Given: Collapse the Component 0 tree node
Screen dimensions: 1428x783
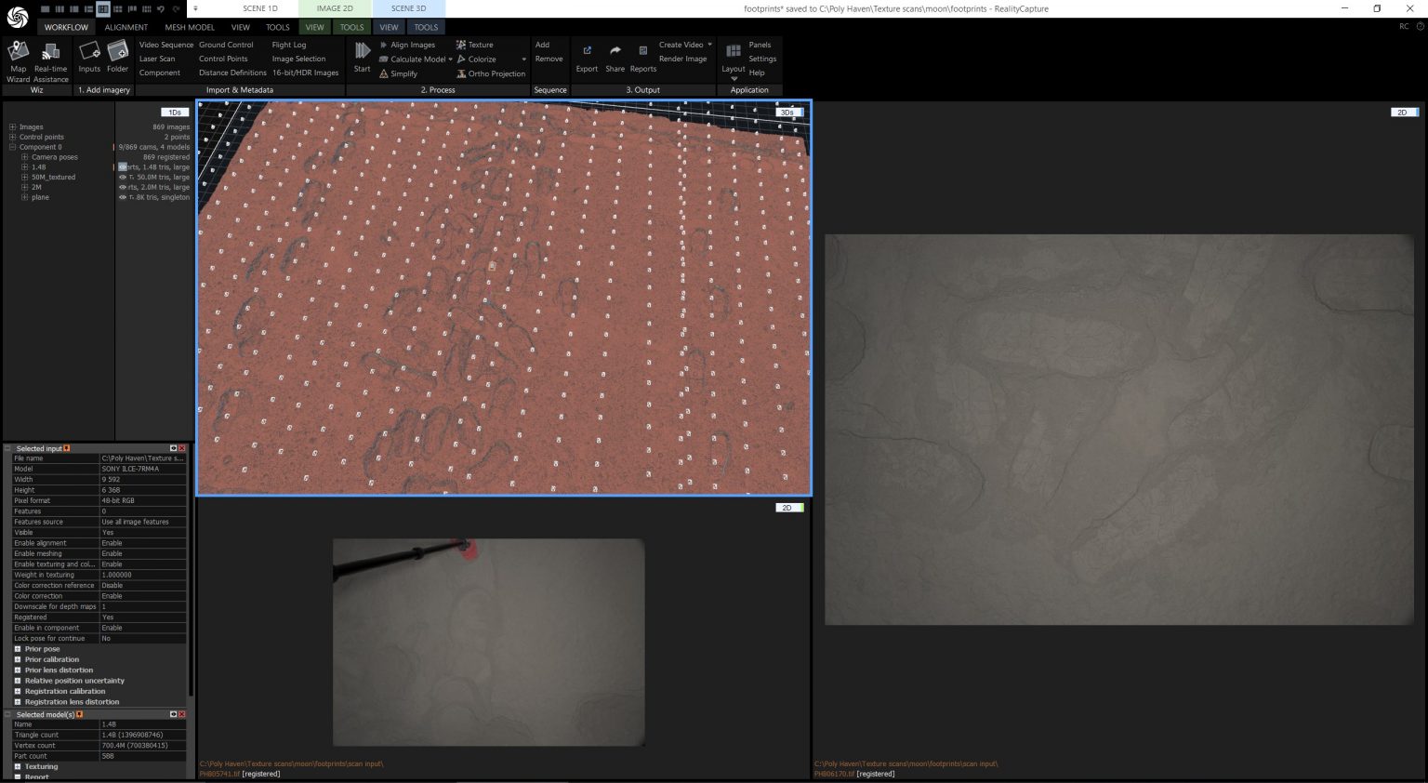Looking at the screenshot, I should [14, 146].
